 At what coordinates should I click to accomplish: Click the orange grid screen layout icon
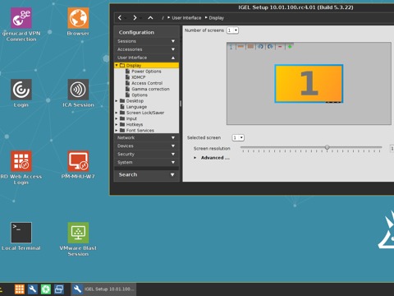coord(250,47)
